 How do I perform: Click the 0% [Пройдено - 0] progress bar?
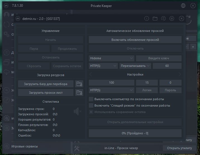tap(135, 133)
